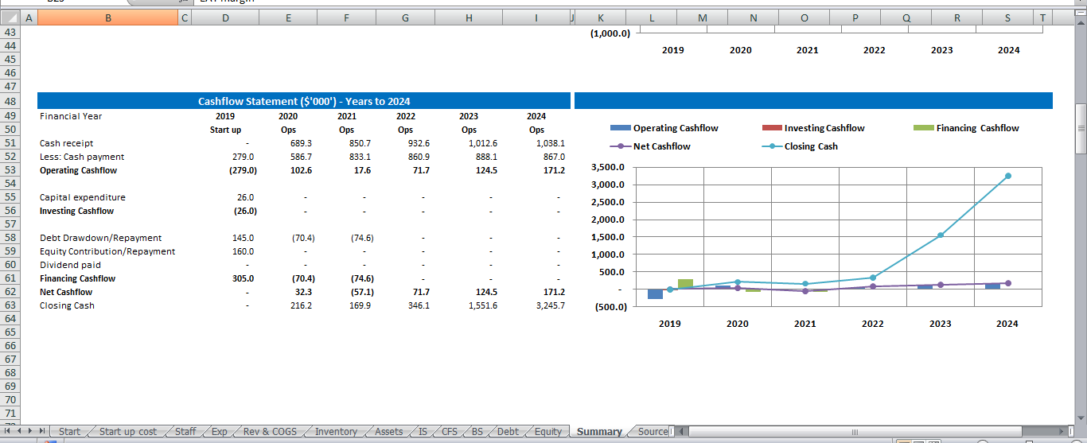Click the previous sheet tab arrow
Viewport: 1087px width, 443px height.
click(x=20, y=431)
